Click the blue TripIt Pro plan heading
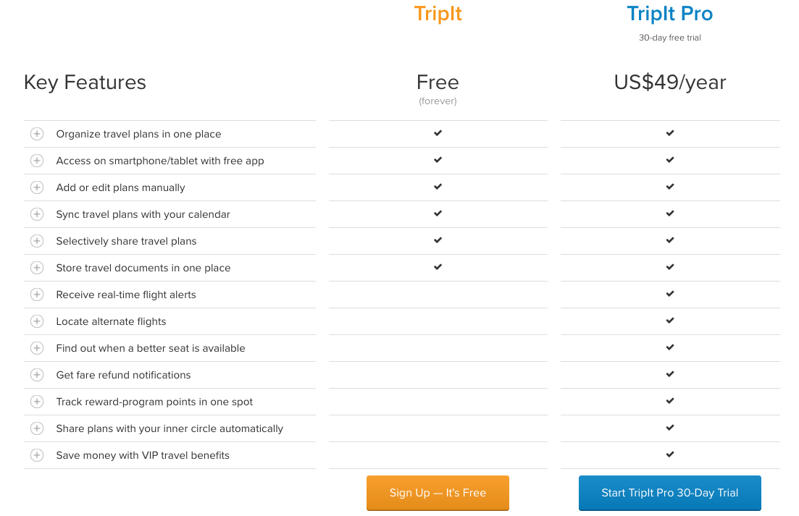This screenshot has width=799, height=516. [669, 14]
